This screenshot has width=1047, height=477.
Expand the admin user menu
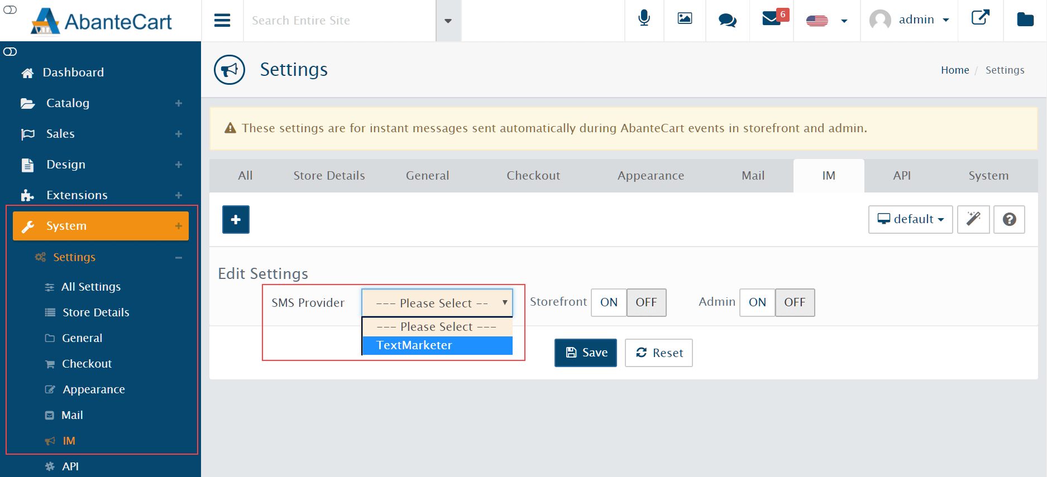click(x=910, y=20)
